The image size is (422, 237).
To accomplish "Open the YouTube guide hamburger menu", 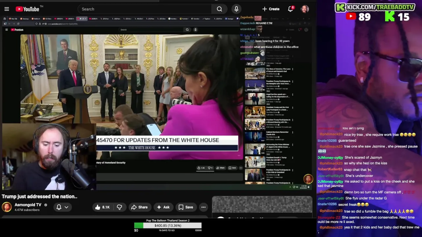I will pos(7,9).
